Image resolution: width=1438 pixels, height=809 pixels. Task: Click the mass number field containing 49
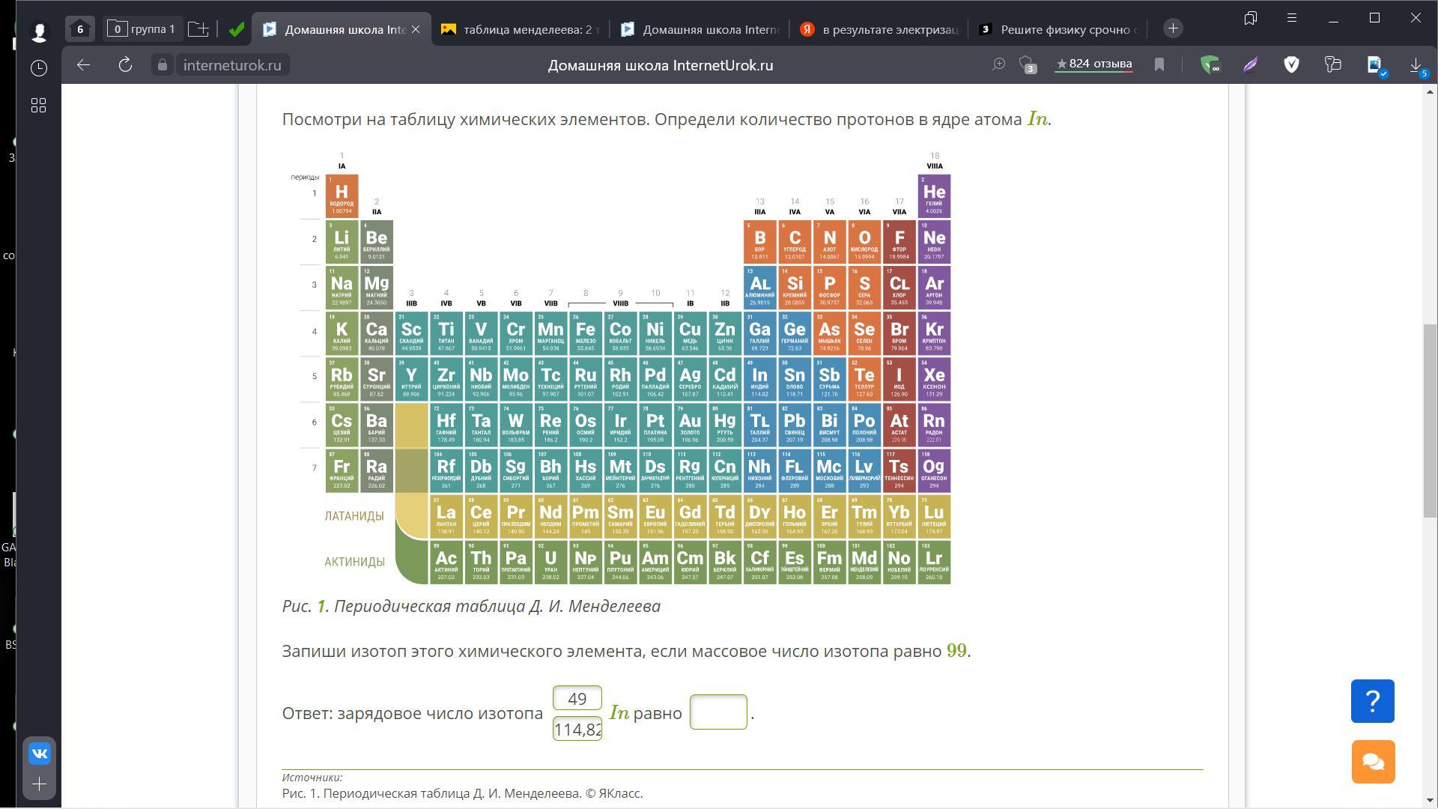coord(577,698)
